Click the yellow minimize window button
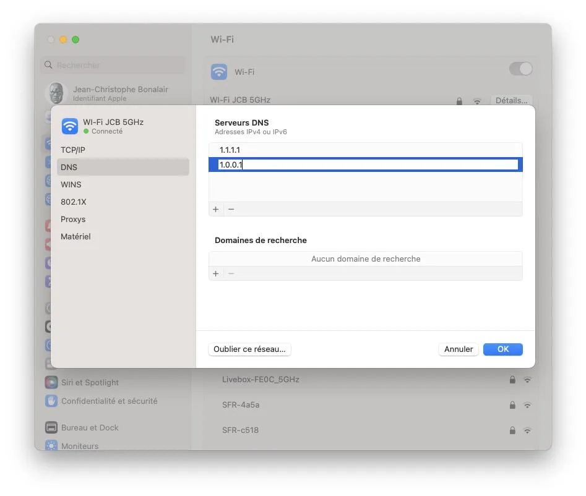The height and width of the screenshot is (496, 586). click(x=63, y=40)
